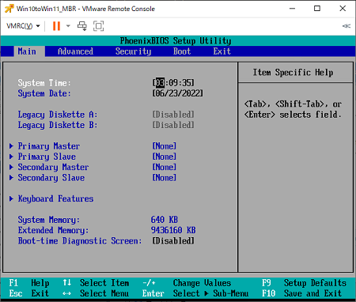
Task: Open the VMRC menu dropdown
Action: pos(23,26)
